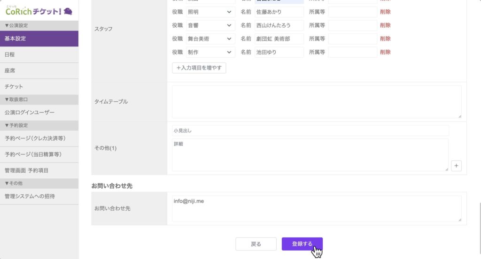Click the 戻る button
Viewport: 481px width, 259px height.
[x=256, y=244]
